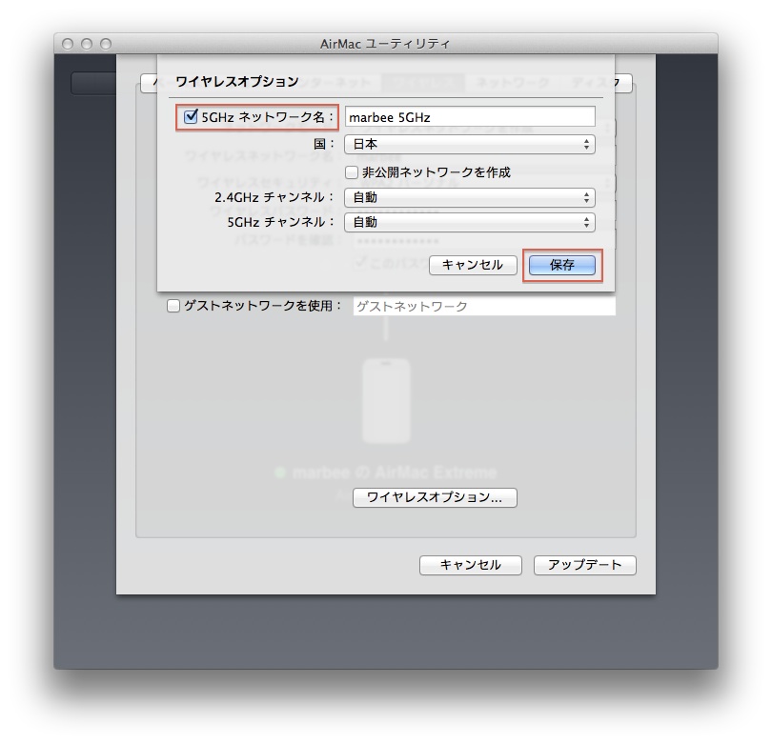Open the 2.4GHz チャンネル dropdown
772x744 pixels.
click(470, 198)
